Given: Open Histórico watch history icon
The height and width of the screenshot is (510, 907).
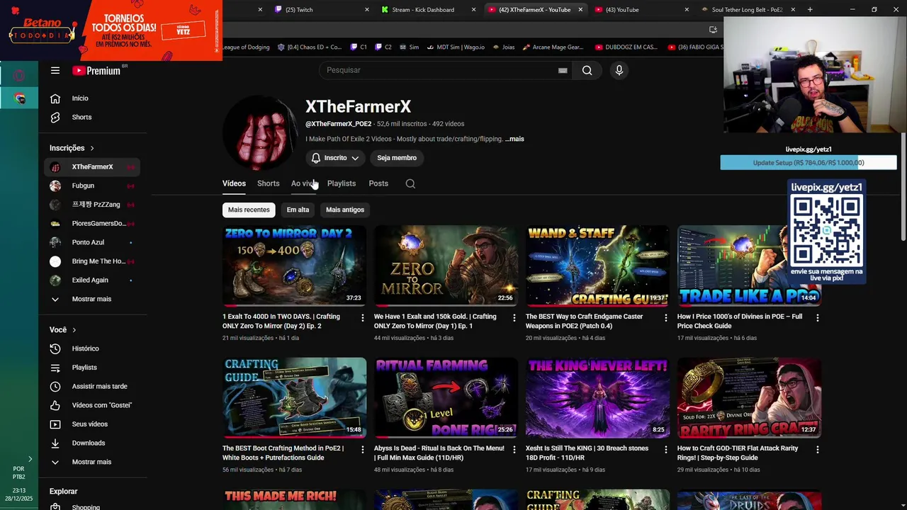Looking at the screenshot, I should 55,348.
